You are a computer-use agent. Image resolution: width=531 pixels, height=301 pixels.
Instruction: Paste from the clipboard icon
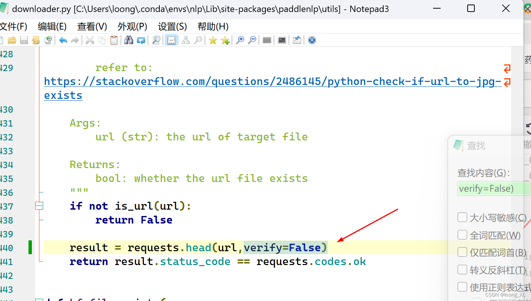tap(114, 40)
